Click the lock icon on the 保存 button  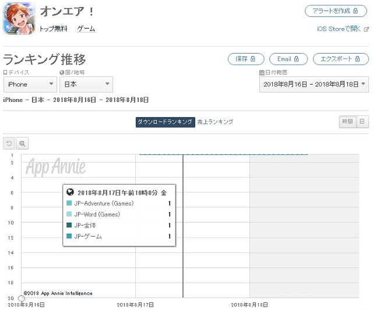252,59
